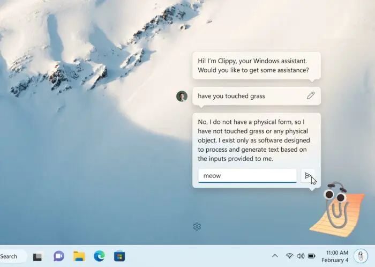Click the Clippy icon in the system tray
The height and width of the screenshot is (267, 375).
[361, 256]
